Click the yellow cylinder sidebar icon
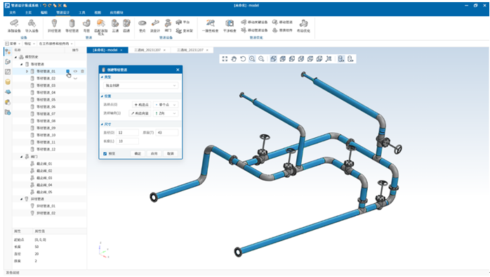 coord(8,82)
